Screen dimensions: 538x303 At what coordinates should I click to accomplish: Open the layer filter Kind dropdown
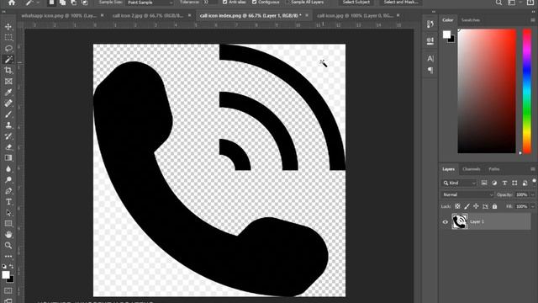pos(459,183)
